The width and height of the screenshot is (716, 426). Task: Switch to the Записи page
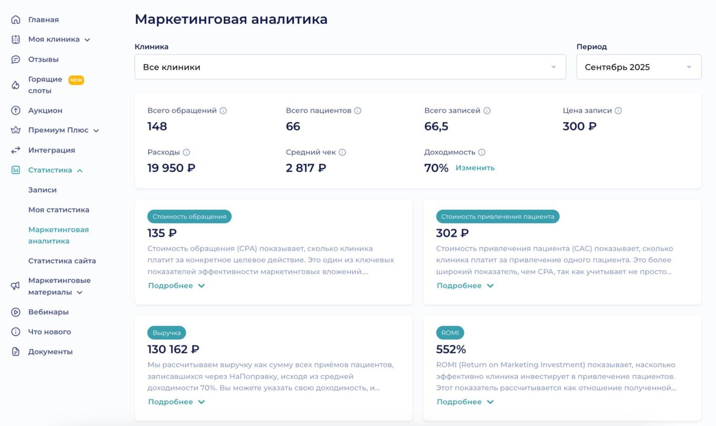point(42,190)
